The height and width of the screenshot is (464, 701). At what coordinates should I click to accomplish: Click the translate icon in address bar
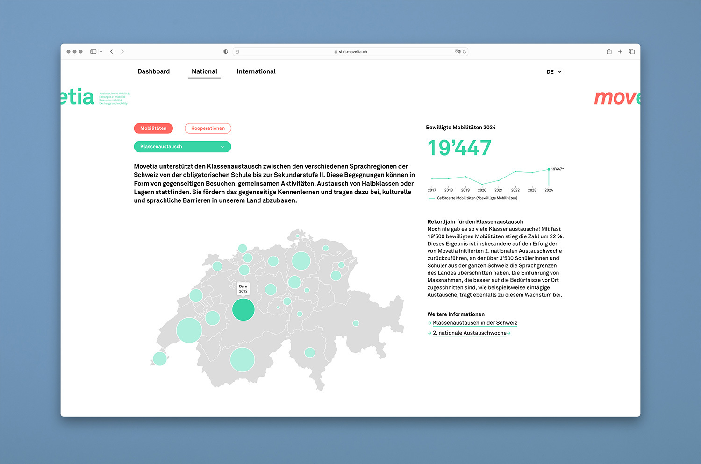[x=457, y=51]
